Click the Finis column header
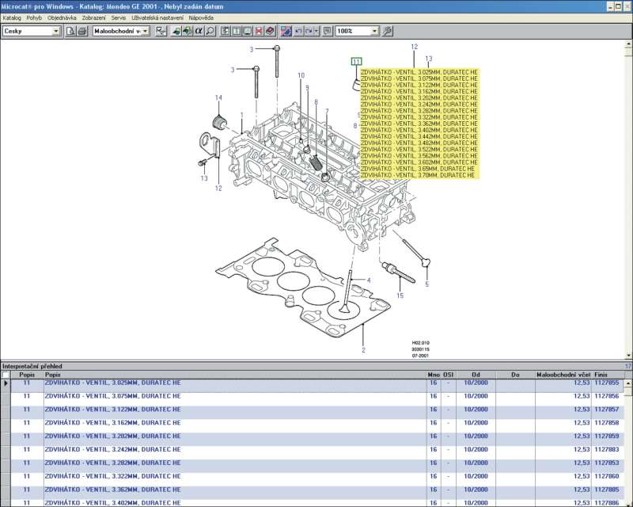The height and width of the screenshot is (507, 633). 601,375
